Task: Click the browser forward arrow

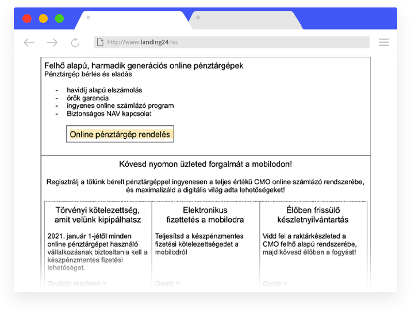Action: click(52, 42)
